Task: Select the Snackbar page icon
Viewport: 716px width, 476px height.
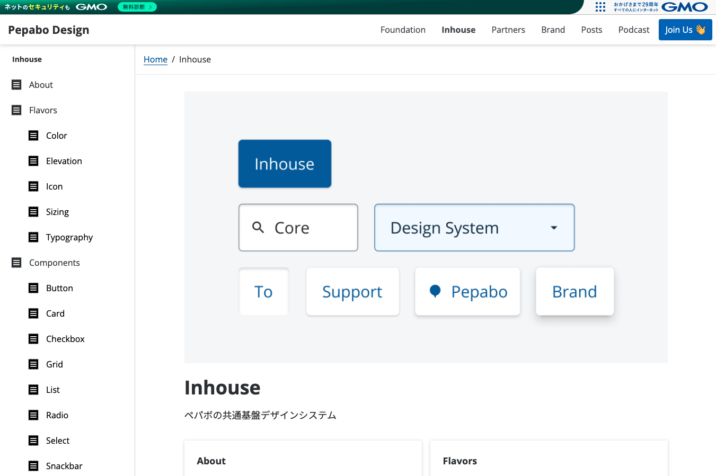Action: 33,466
